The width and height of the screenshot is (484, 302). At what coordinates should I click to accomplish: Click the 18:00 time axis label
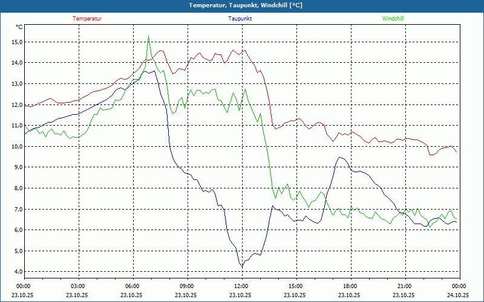[x=351, y=286]
